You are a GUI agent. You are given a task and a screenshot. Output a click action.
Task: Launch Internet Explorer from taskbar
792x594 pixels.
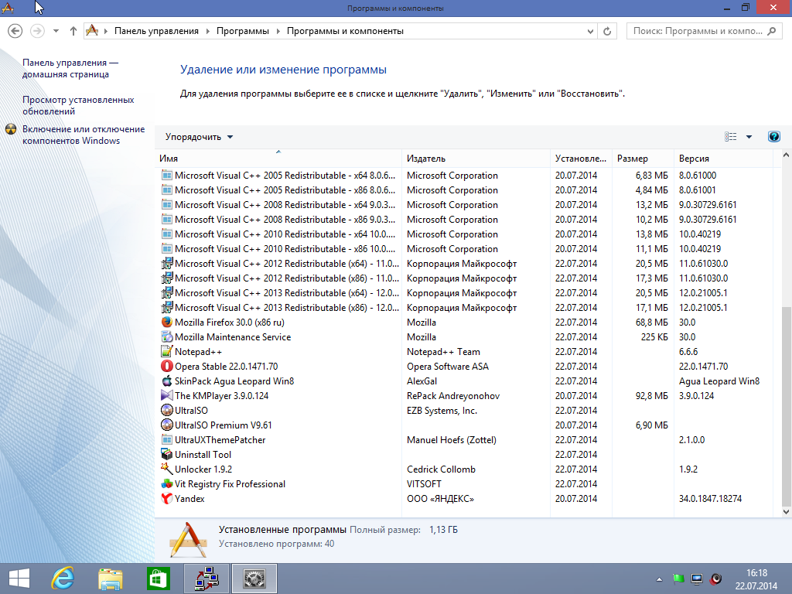click(63, 579)
